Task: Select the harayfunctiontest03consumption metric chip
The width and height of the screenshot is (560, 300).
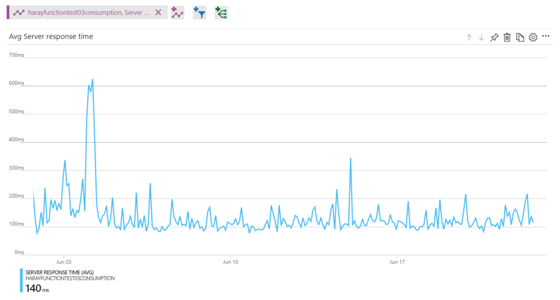Action: [x=87, y=13]
